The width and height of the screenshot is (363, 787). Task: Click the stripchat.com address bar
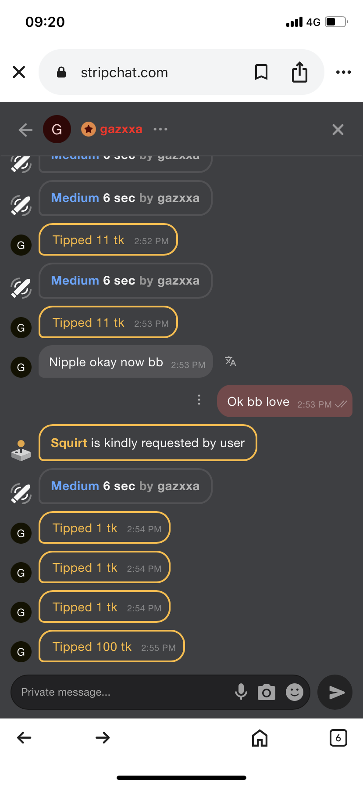click(125, 72)
